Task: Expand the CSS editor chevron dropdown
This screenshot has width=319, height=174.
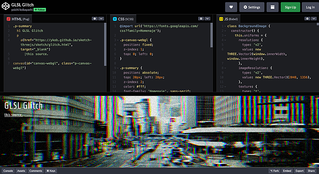Action: click(x=208, y=18)
